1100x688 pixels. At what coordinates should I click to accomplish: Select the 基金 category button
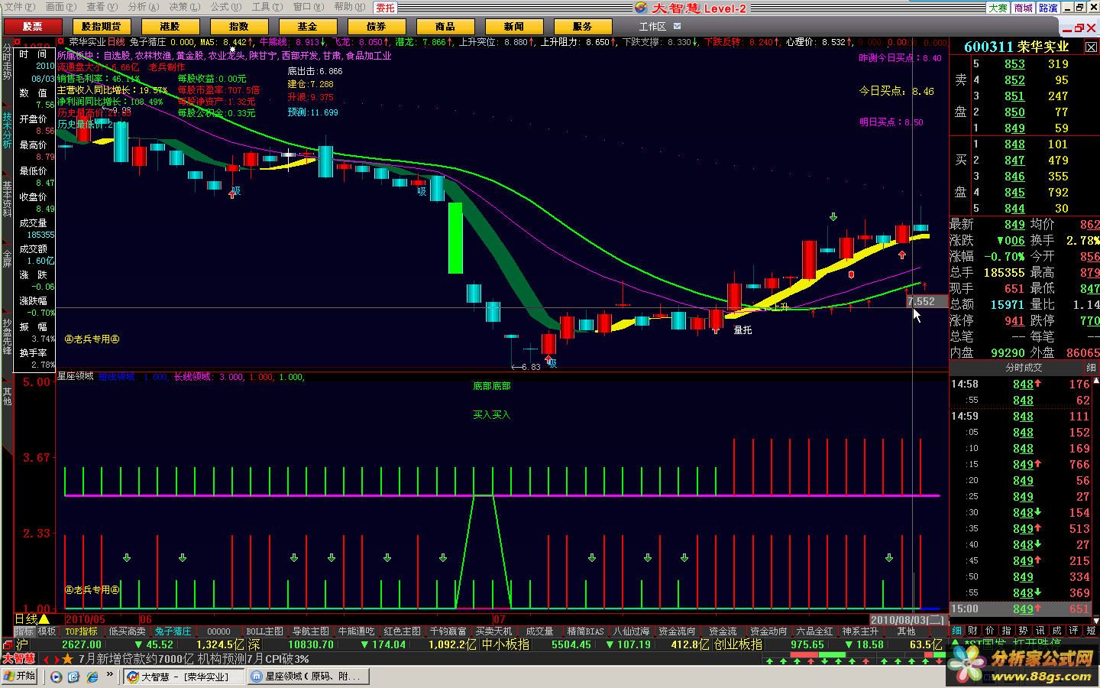tap(307, 27)
